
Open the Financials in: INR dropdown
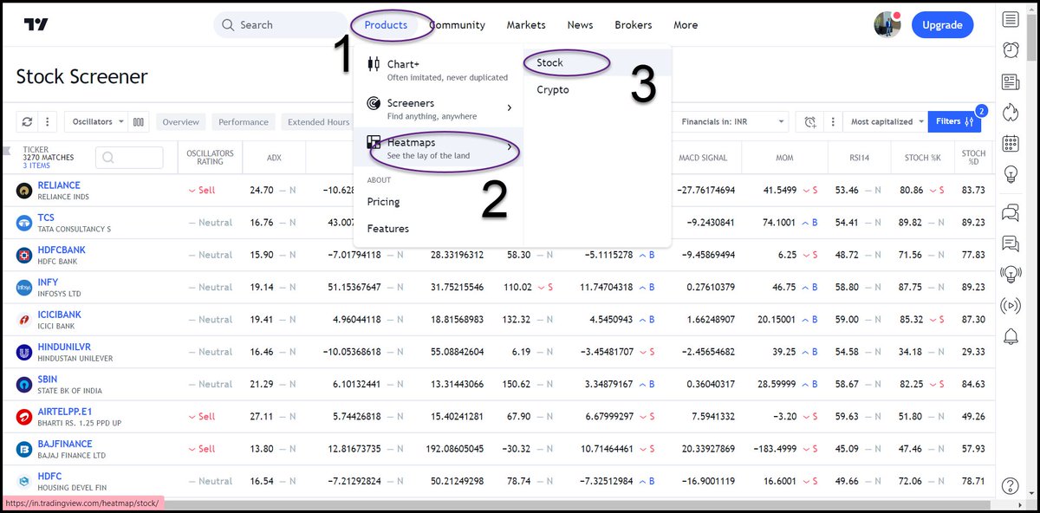[x=733, y=122]
